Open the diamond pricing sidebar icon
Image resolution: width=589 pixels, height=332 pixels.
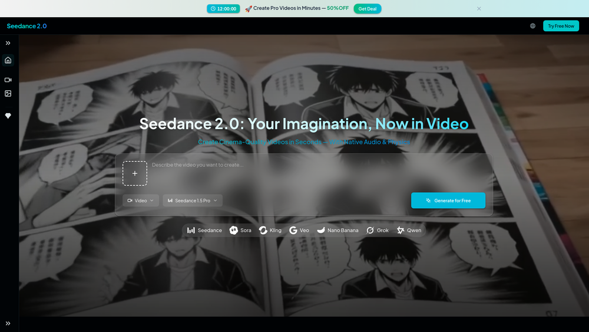[8, 116]
